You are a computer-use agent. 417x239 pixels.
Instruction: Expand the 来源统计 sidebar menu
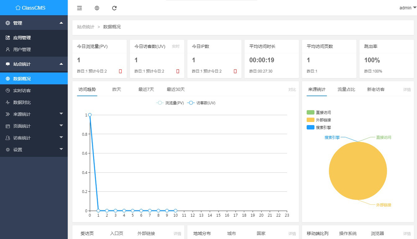tap(34, 114)
